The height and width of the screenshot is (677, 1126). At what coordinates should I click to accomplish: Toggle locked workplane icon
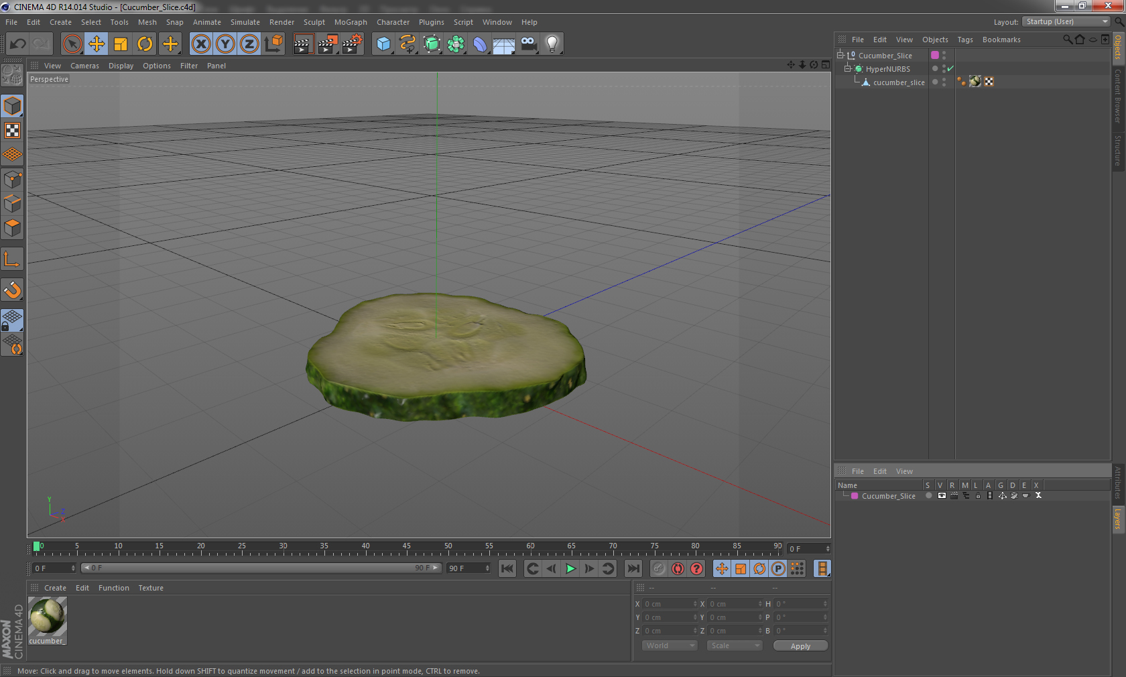click(13, 320)
